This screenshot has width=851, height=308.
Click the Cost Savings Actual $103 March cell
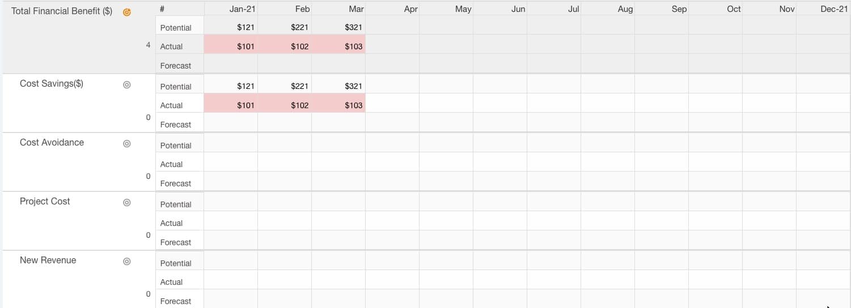tap(338, 105)
